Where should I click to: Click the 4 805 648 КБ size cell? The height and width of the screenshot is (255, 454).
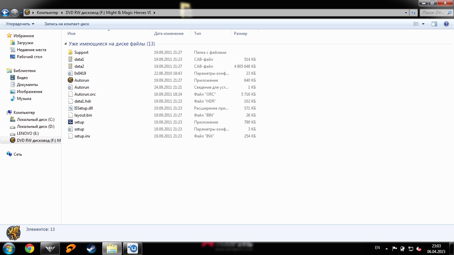point(245,66)
